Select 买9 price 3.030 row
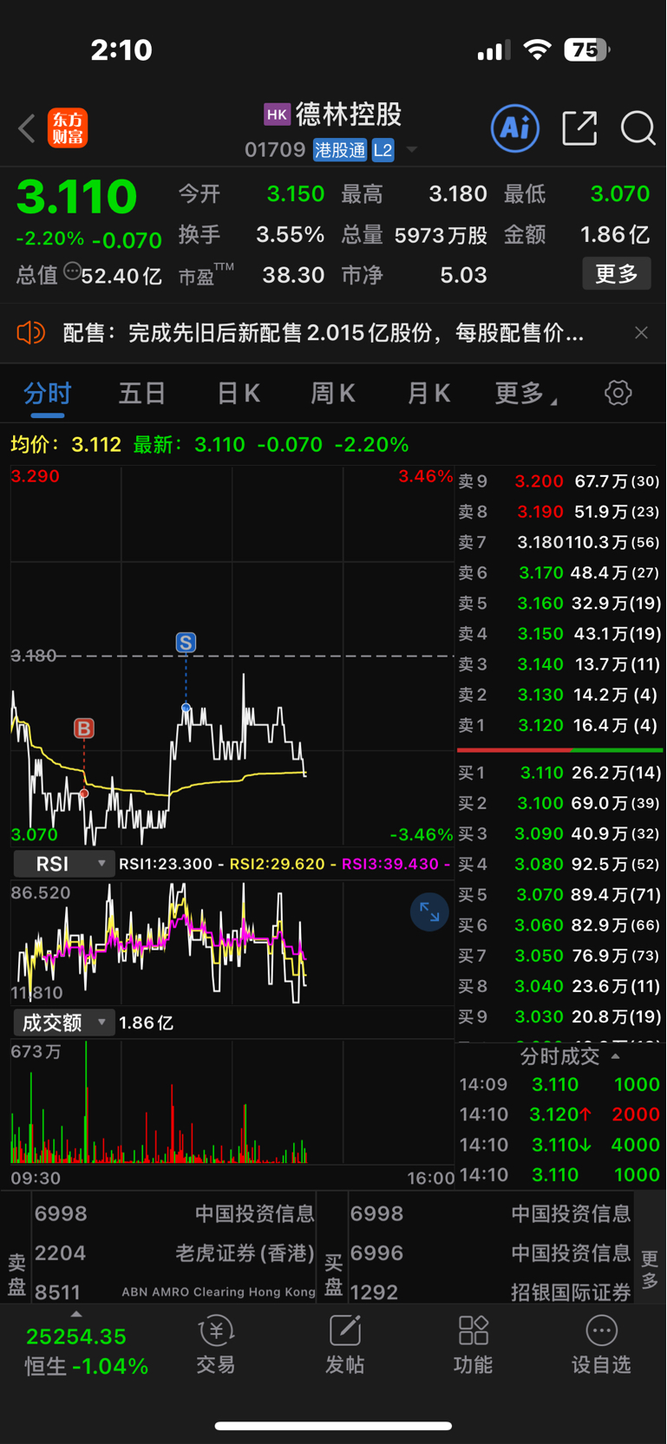The height and width of the screenshot is (1444, 667). [559, 1016]
